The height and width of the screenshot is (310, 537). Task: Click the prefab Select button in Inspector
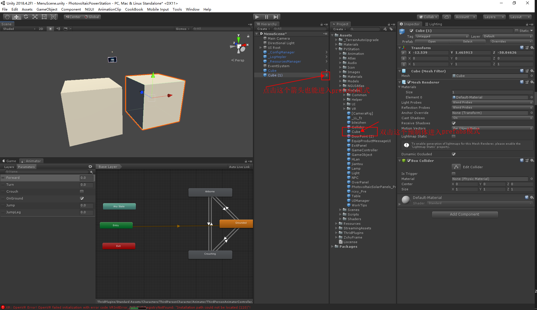click(x=468, y=41)
